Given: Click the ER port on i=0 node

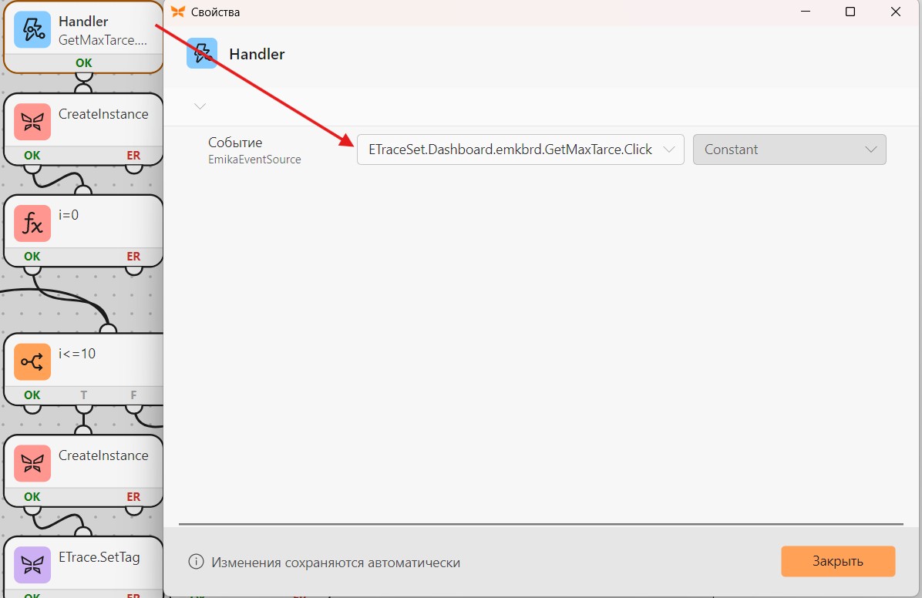Looking at the screenshot, I should 133,257.
